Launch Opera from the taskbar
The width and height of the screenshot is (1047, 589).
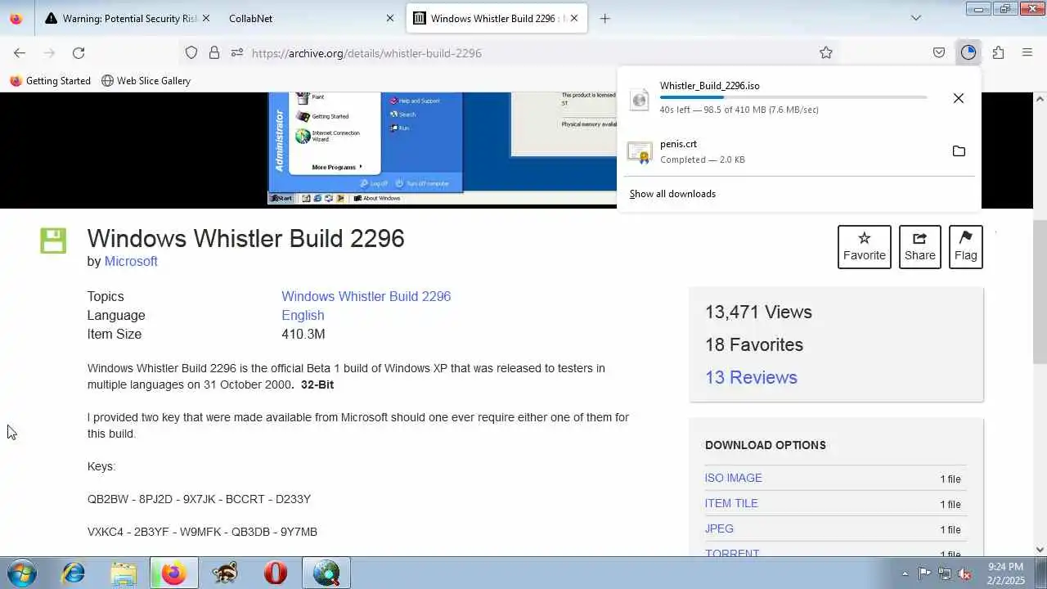pyautogui.click(x=276, y=573)
